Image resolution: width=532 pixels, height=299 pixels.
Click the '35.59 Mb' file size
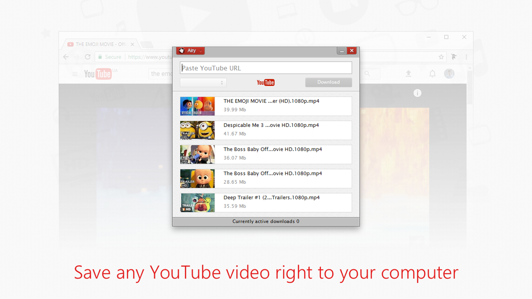pos(235,206)
